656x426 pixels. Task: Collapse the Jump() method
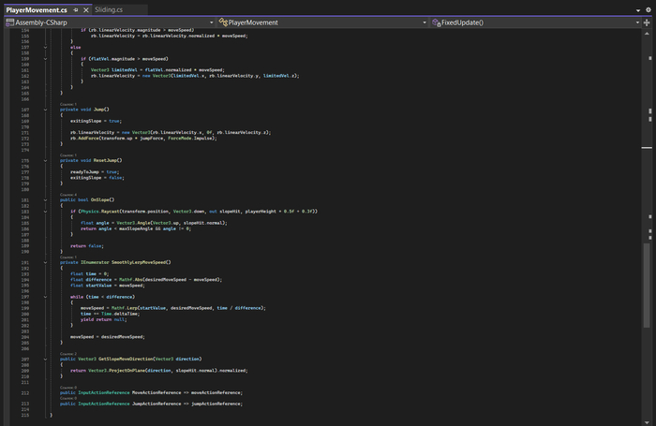pos(45,110)
